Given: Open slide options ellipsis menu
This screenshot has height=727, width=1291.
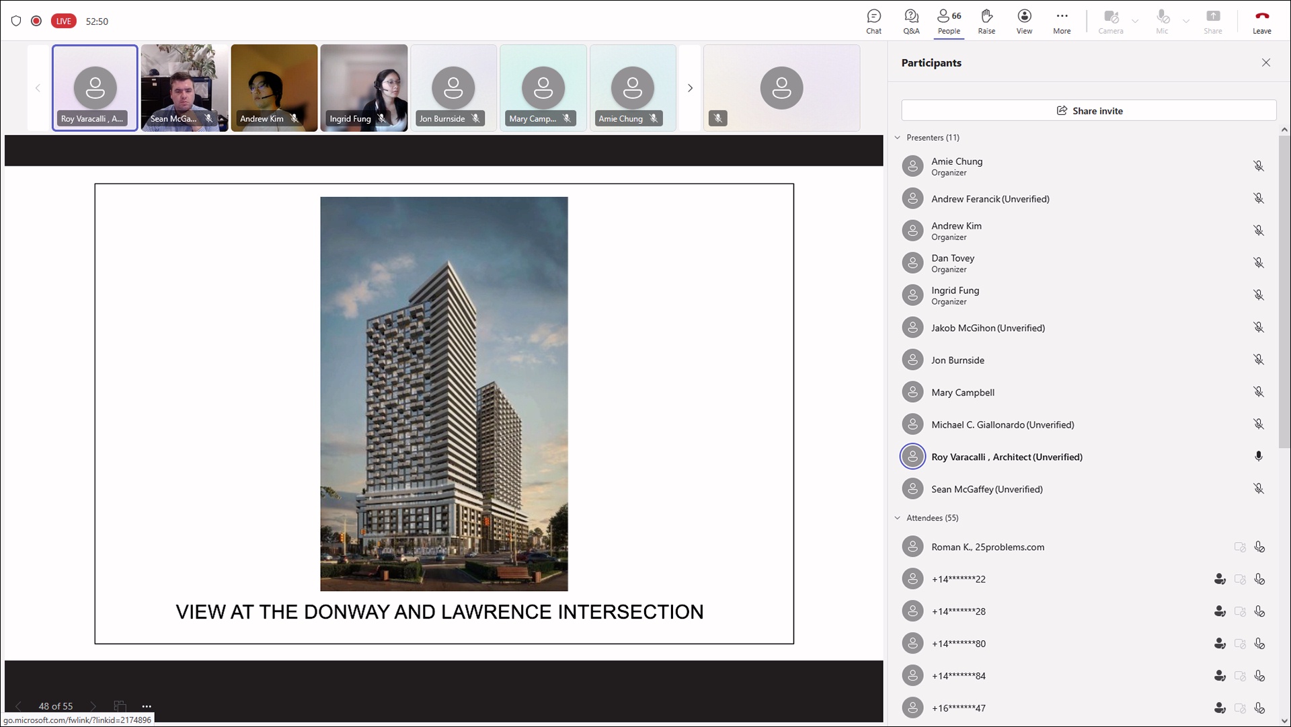Looking at the screenshot, I should (x=147, y=706).
